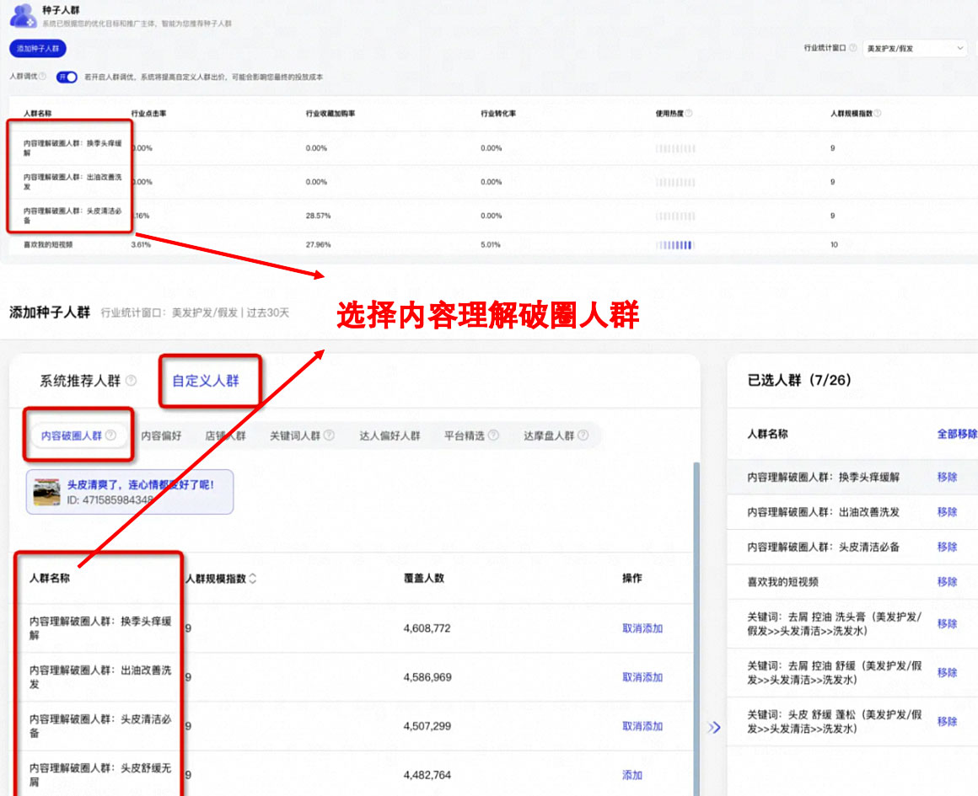Switch to the 系统推荐人群 tab

coord(80,381)
